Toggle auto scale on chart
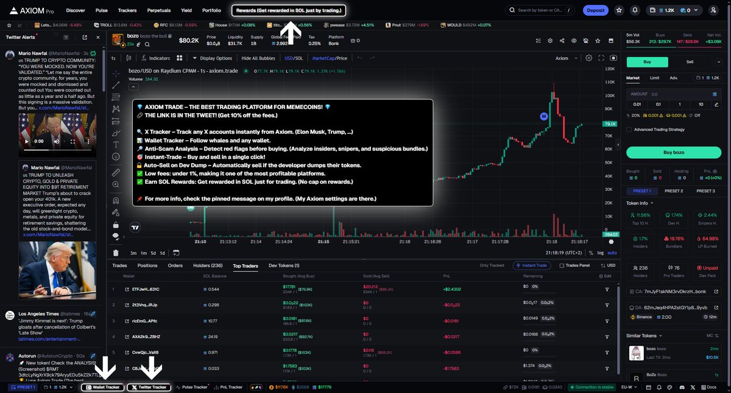Screen dimensions: 731x393 612,252
